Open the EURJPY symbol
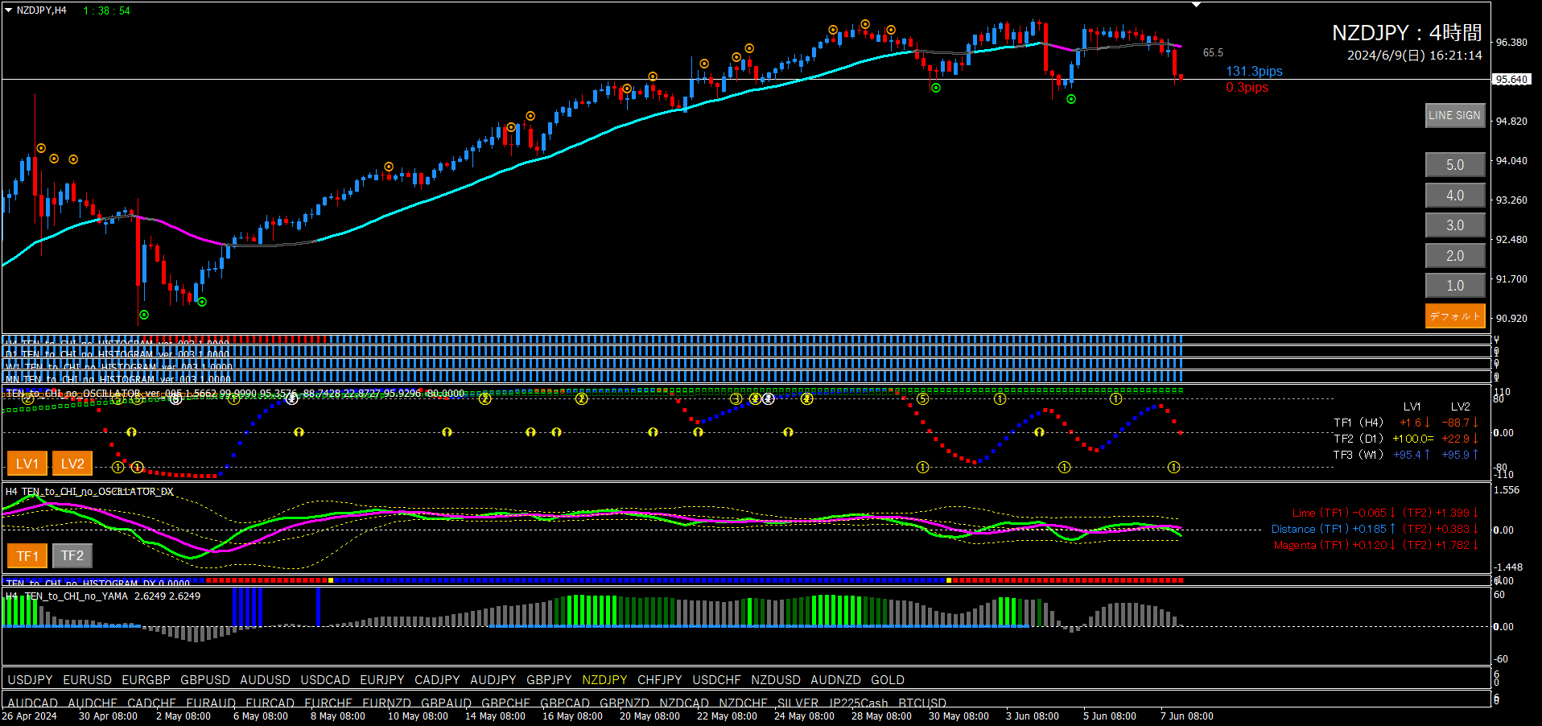The width and height of the screenshot is (1542, 726). coord(382,680)
